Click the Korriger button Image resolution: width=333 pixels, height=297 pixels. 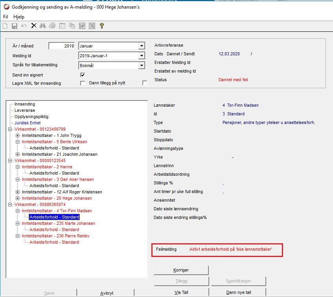click(181, 270)
